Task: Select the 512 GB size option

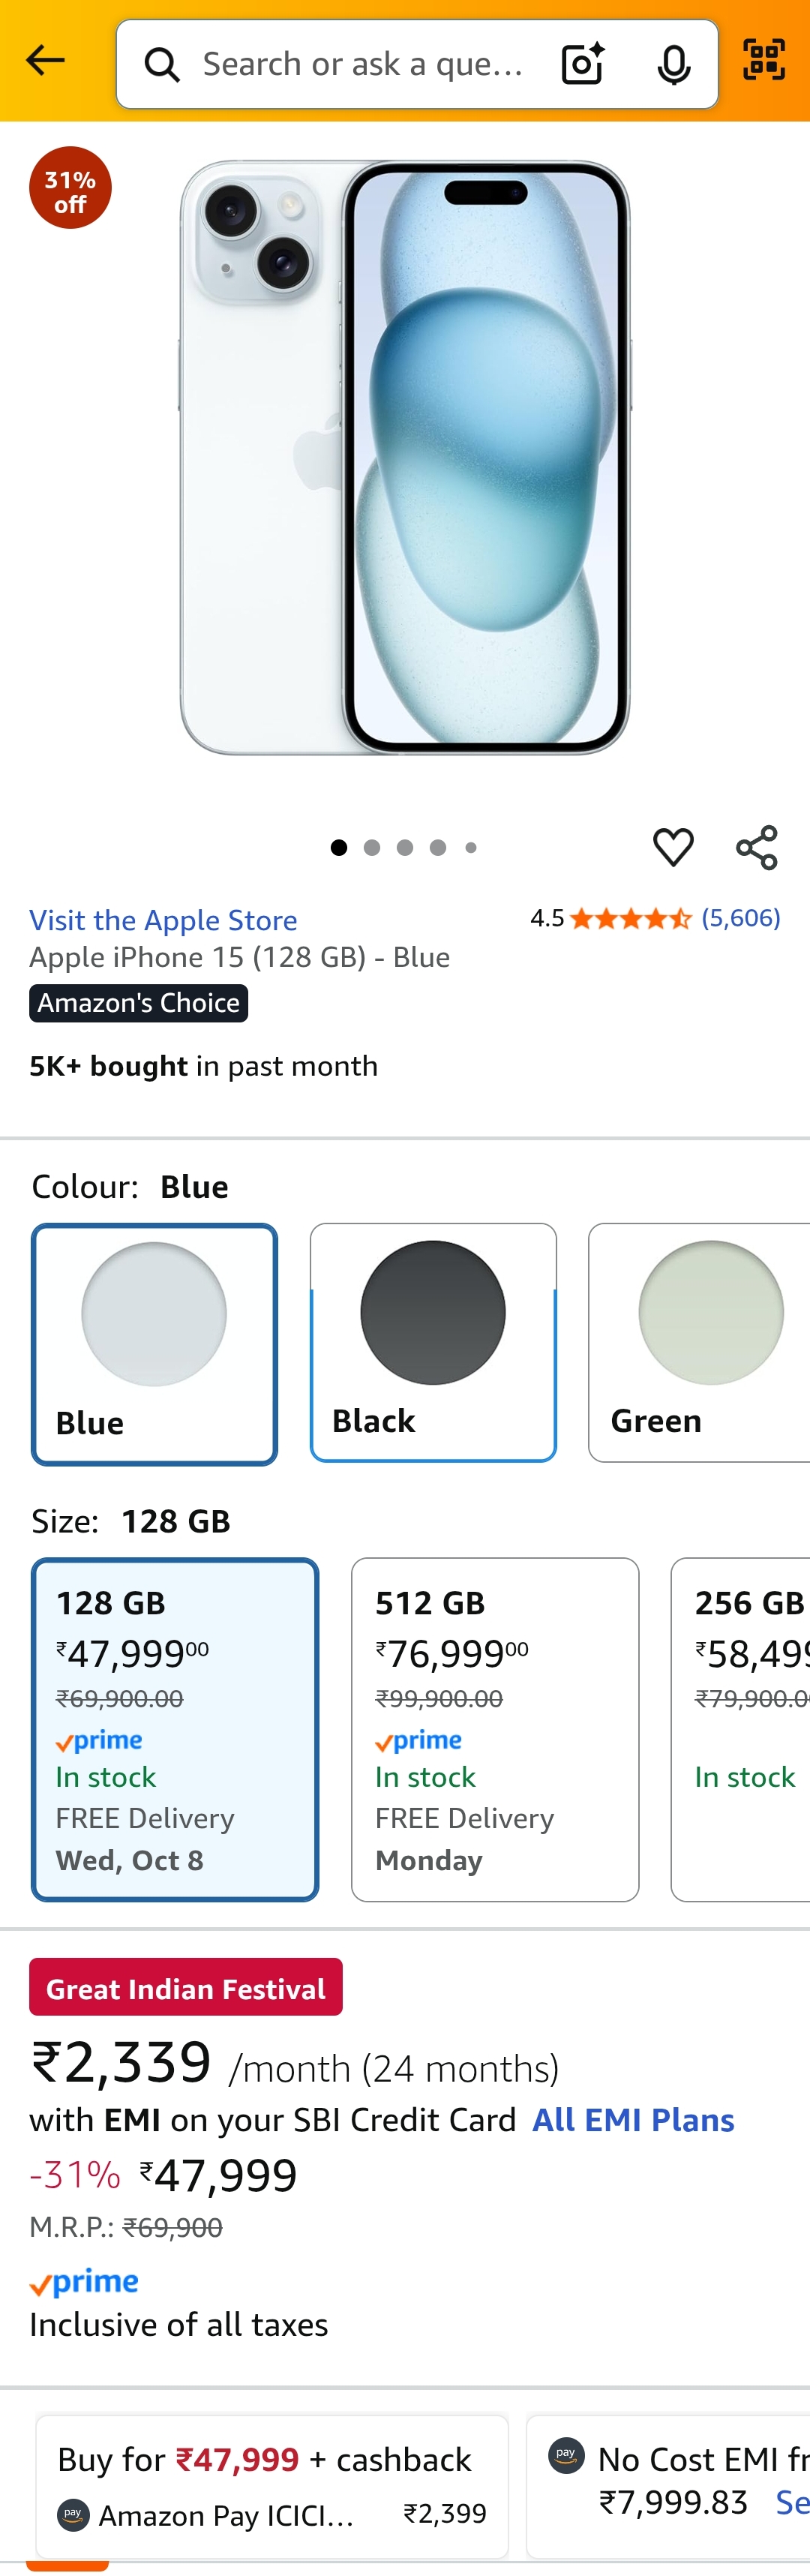Action: [494, 1728]
